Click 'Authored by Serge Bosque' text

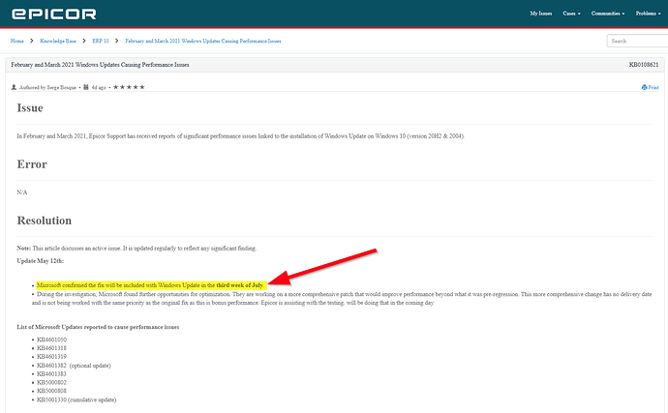coord(47,87)
